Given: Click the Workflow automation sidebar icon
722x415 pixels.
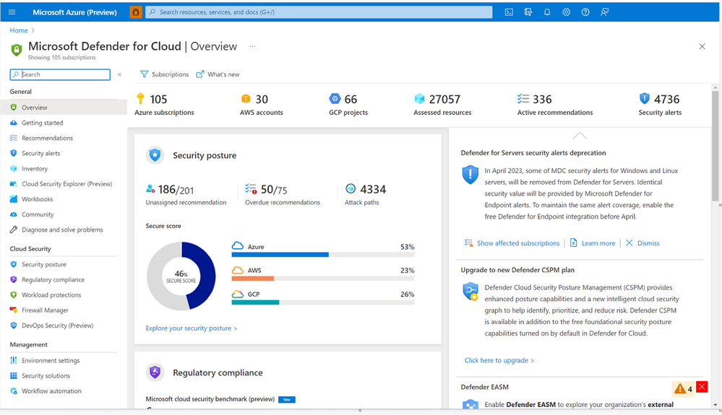Looking at the screenshot, I should point(13,391).
